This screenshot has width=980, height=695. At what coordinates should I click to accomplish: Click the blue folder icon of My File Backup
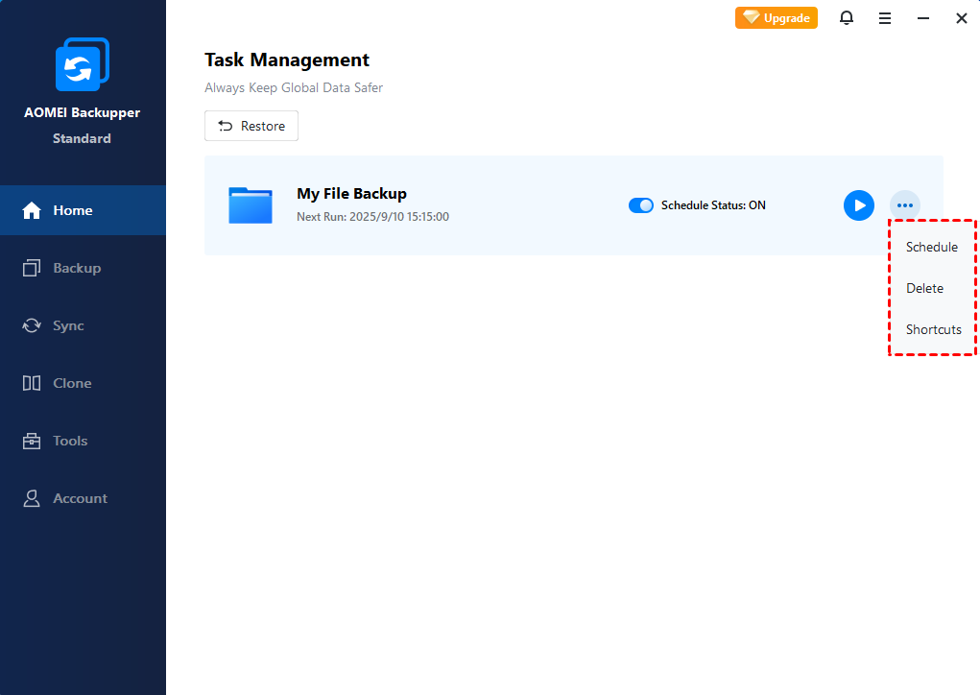click(250, 205)
